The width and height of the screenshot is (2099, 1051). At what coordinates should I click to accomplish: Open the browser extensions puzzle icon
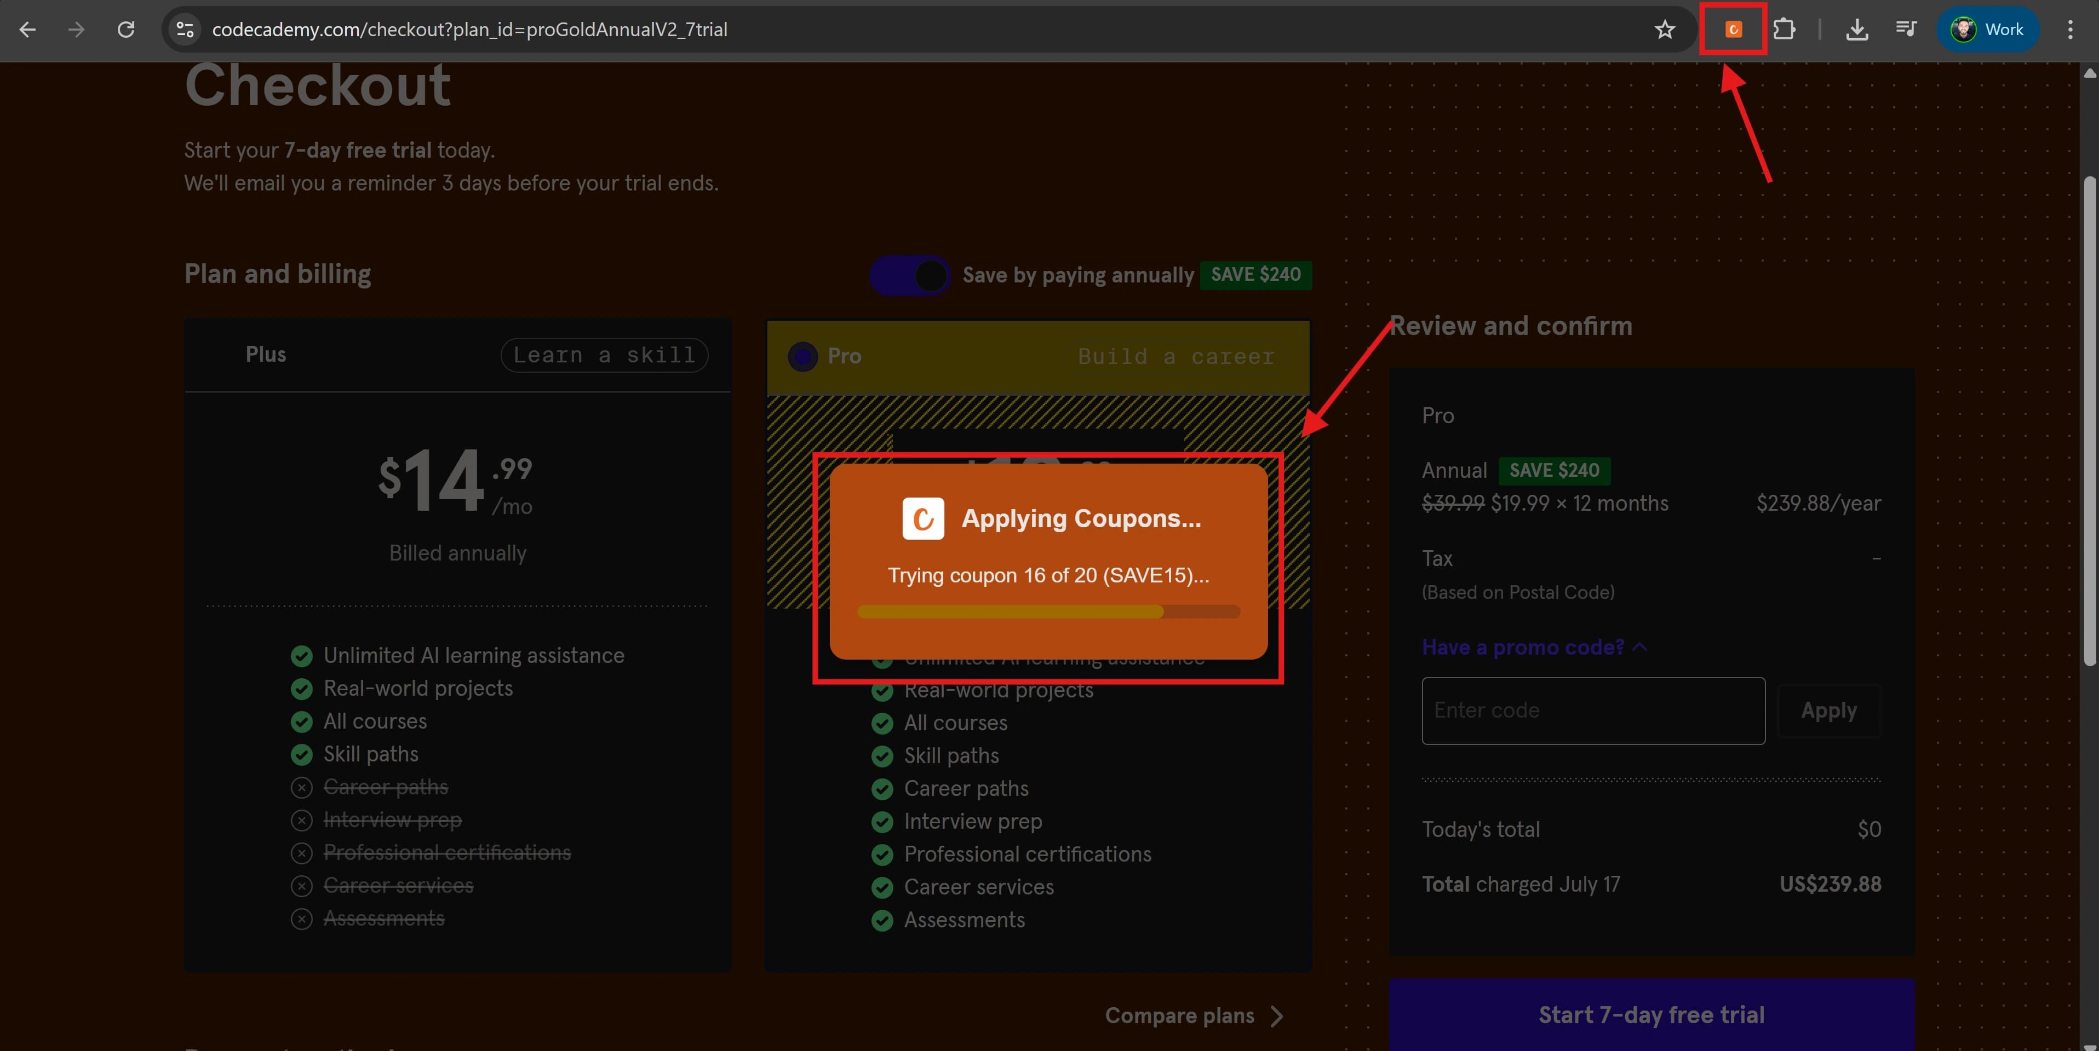(1785, 30)
